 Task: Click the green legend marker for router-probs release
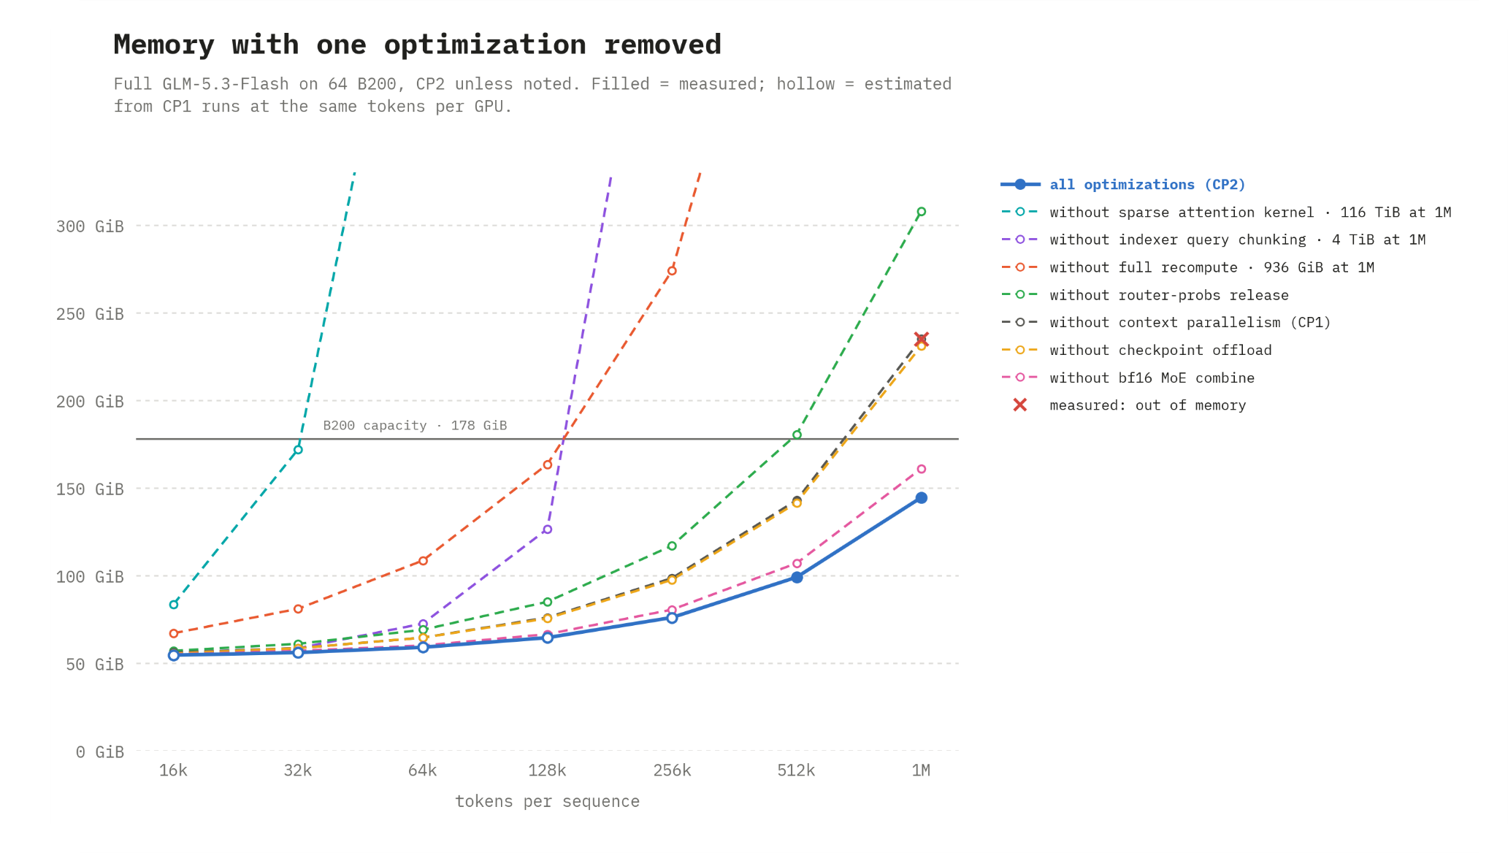1020,294
